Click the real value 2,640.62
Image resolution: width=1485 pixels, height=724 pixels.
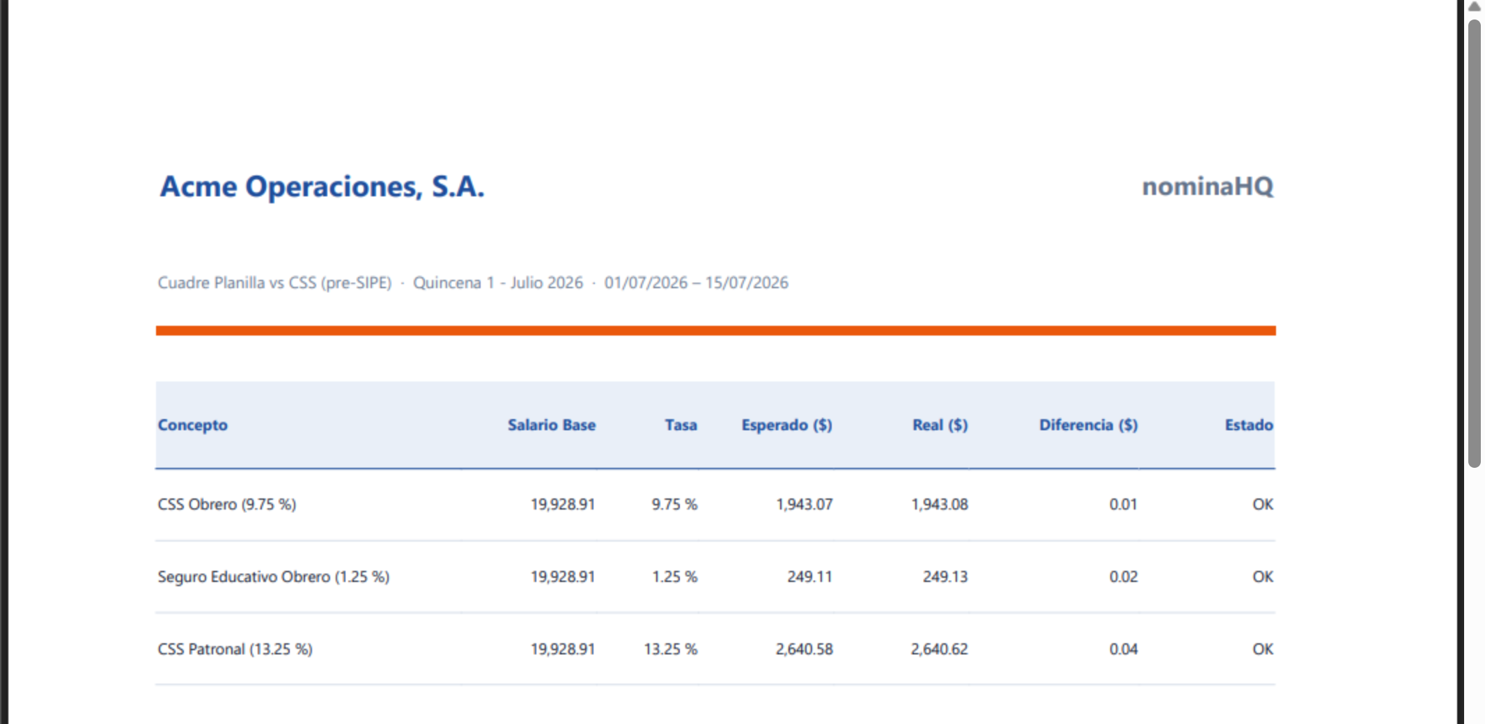(x=940, y=650)
